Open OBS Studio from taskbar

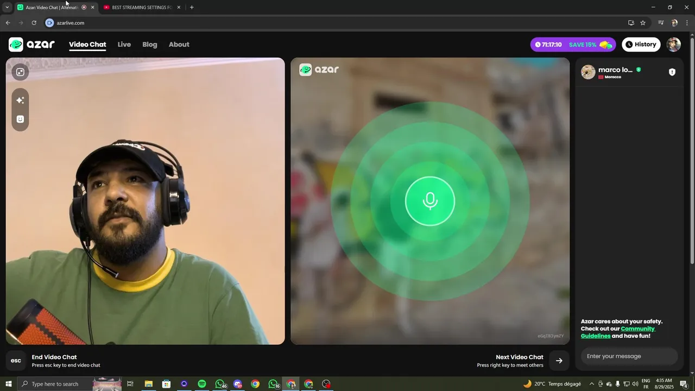[326, 384]
